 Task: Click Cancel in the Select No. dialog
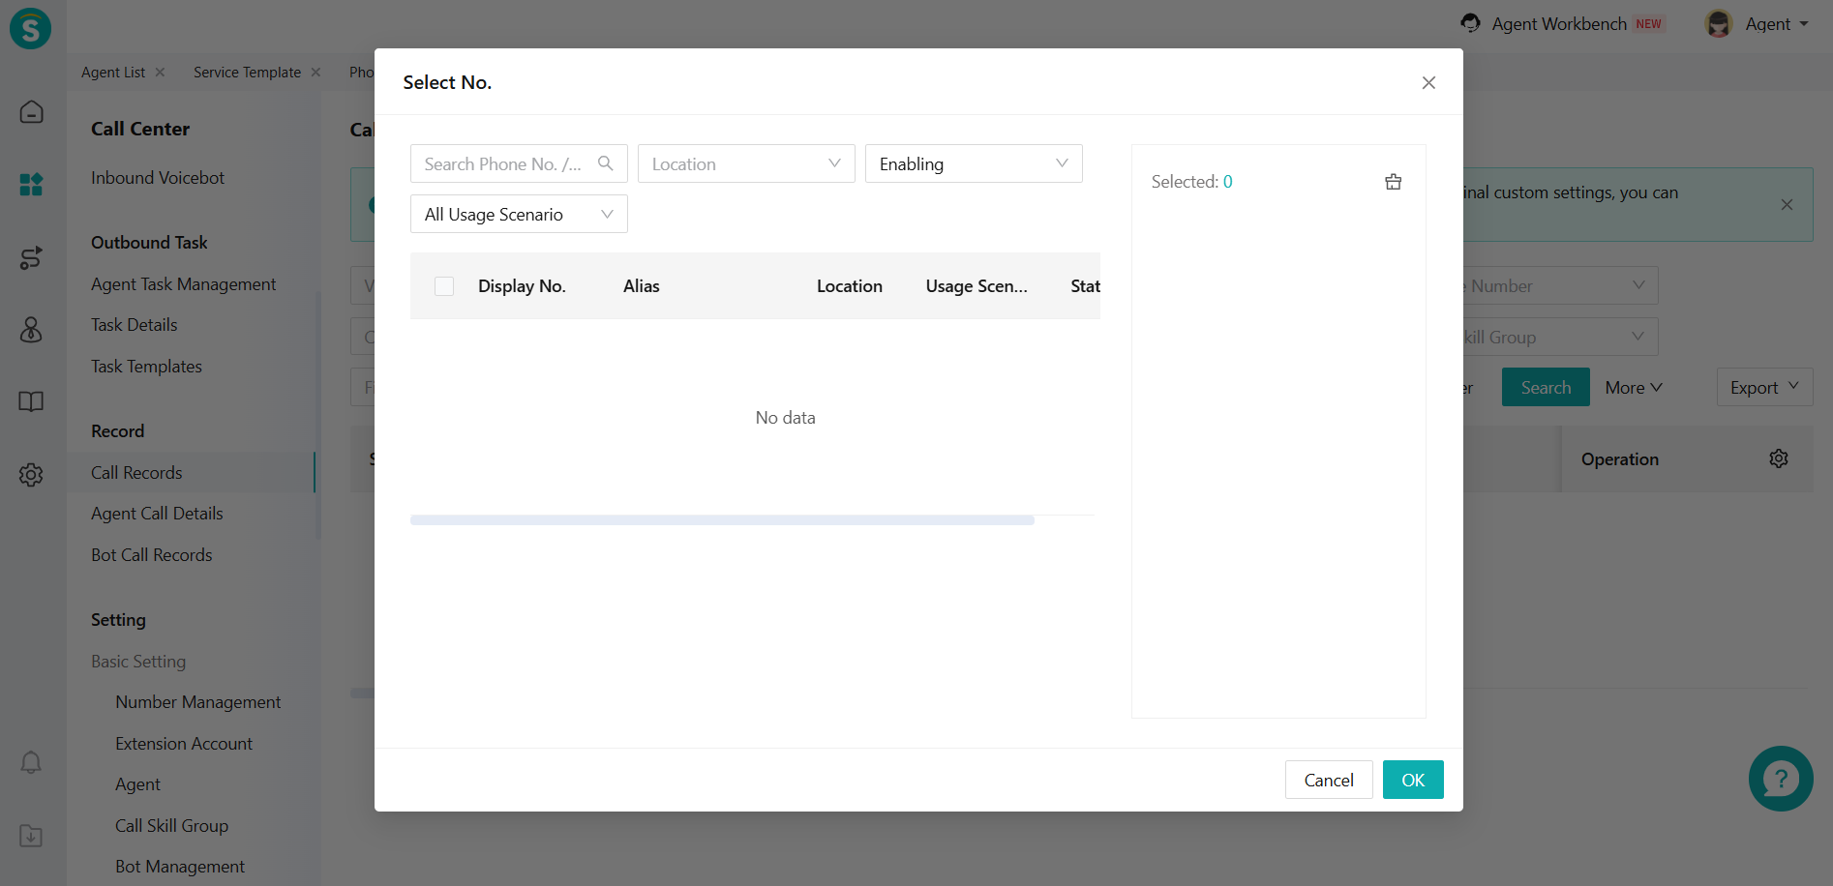1329,780
